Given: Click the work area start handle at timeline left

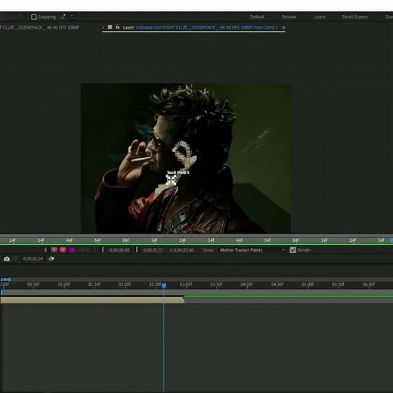Looking at the screenshot, I should pyautogui.click(x=2, y=292).
